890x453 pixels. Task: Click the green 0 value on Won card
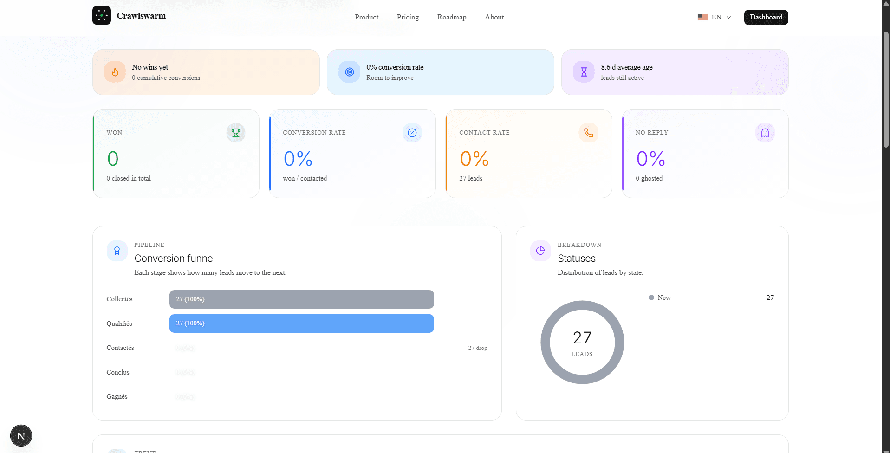(x=113, y=159)
